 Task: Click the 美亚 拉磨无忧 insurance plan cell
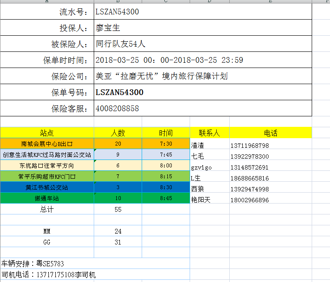coord(203,76)
